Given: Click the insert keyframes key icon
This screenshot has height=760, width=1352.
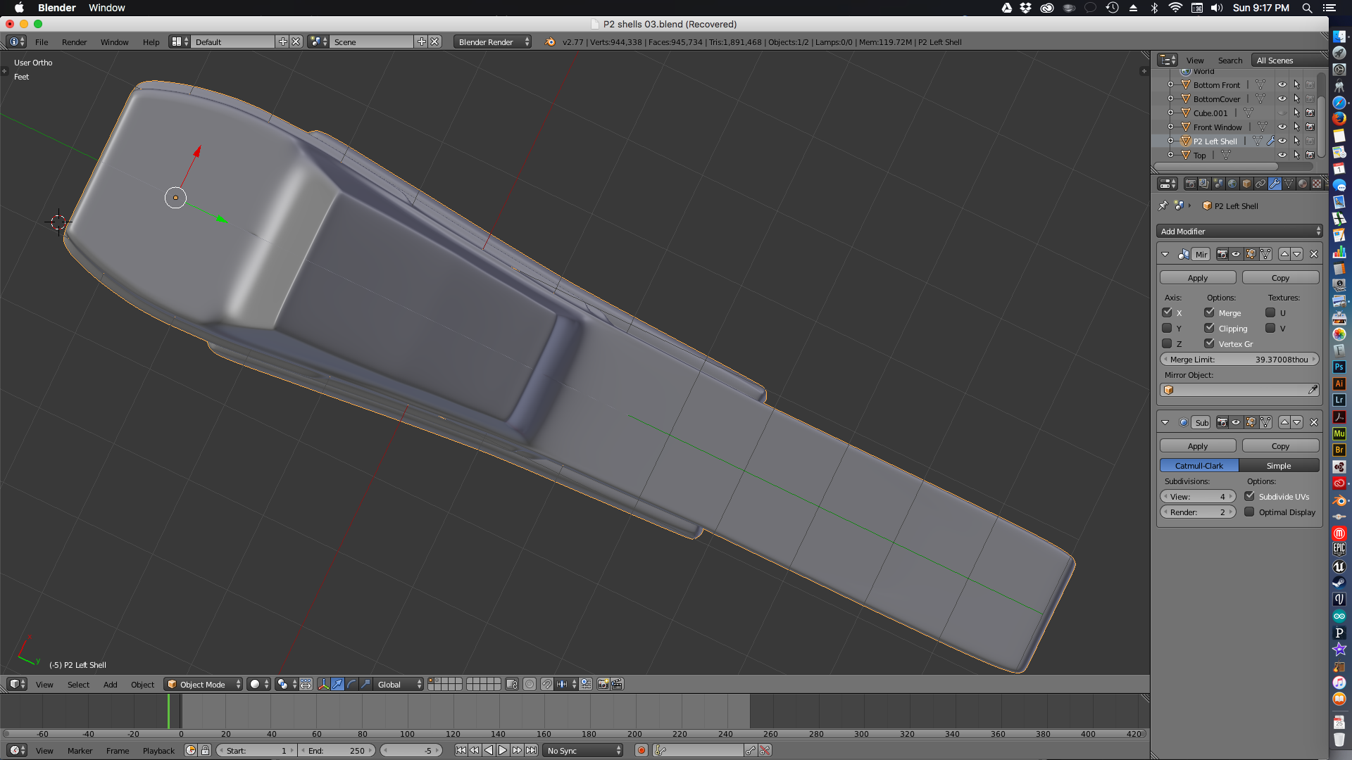Looking at the screenshot, I should pyautogui.click(x=751, y=750).
